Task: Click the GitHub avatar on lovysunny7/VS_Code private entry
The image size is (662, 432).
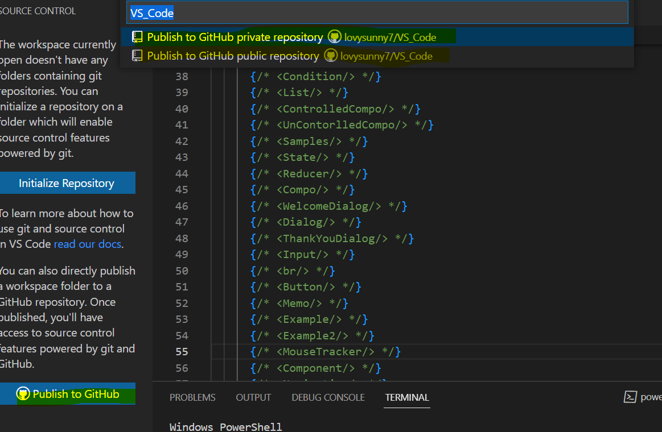Action: pyautogui.click(x=334, y=36)
